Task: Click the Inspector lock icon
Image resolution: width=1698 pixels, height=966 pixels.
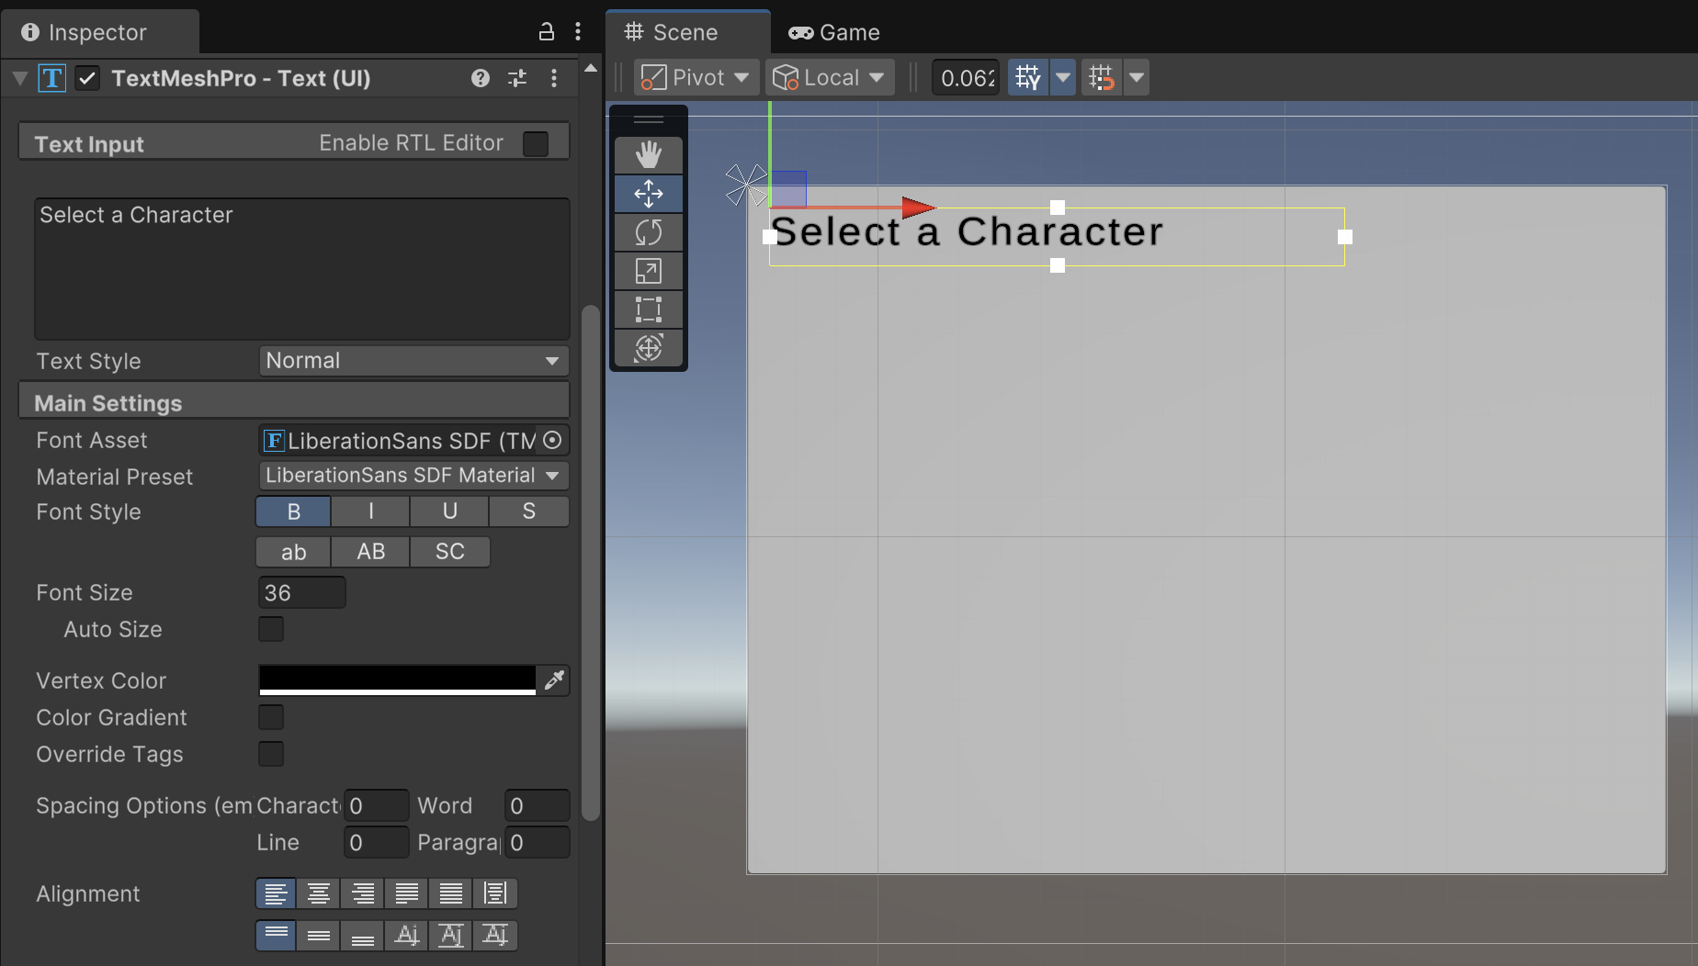Action: (x=546, y=32)
